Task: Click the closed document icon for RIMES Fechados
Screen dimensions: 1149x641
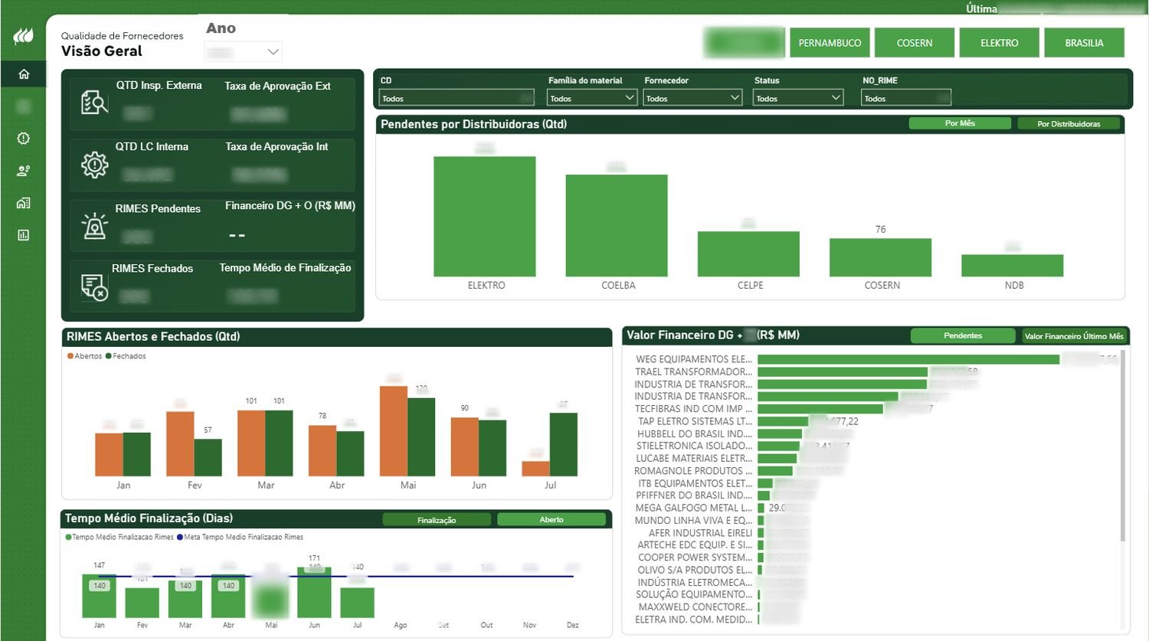Action: [94, 287]
